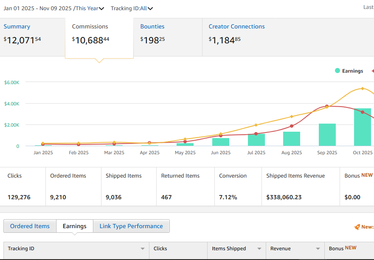374x260 pixels.
Task: Open the Bounties tab
Action: click(168, 37)
